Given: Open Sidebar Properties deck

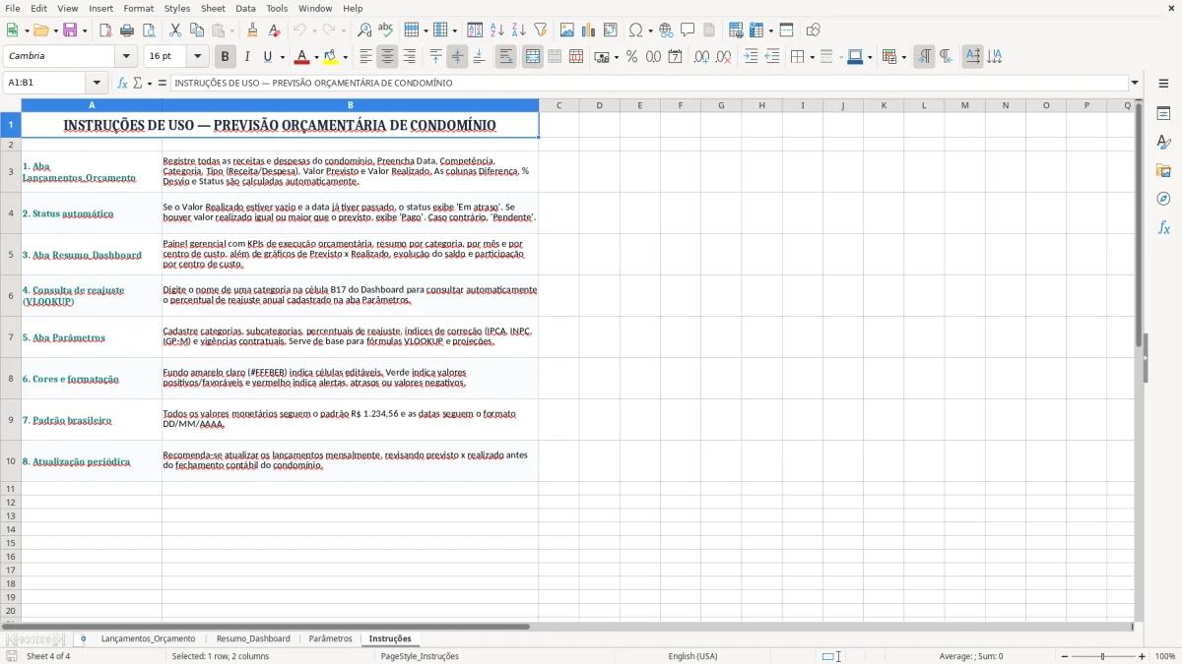Looking at the screenshot, I should (x=1163, y=114).
